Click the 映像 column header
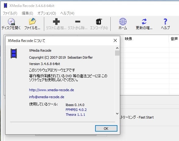179x141 pixels. 146,39
